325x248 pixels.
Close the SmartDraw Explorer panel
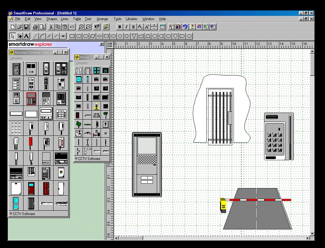[102, 44]
